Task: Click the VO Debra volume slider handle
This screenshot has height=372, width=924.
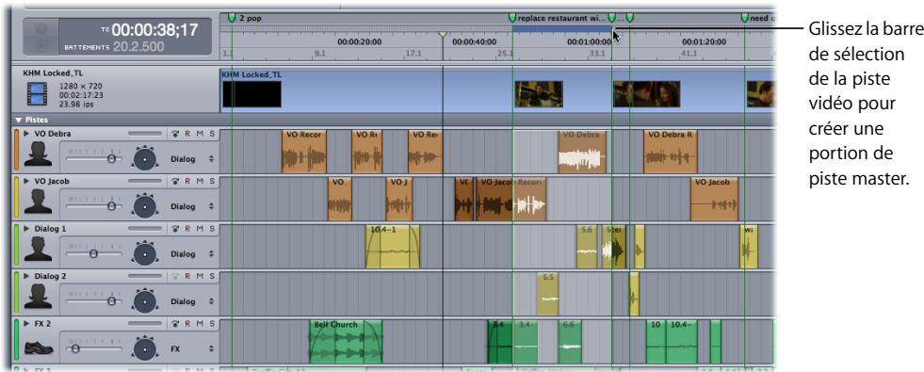Action: [111, 158]
